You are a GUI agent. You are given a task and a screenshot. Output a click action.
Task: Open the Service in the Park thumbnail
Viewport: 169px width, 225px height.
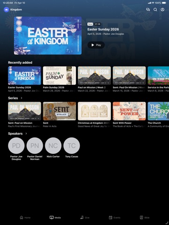coord(158,75)
